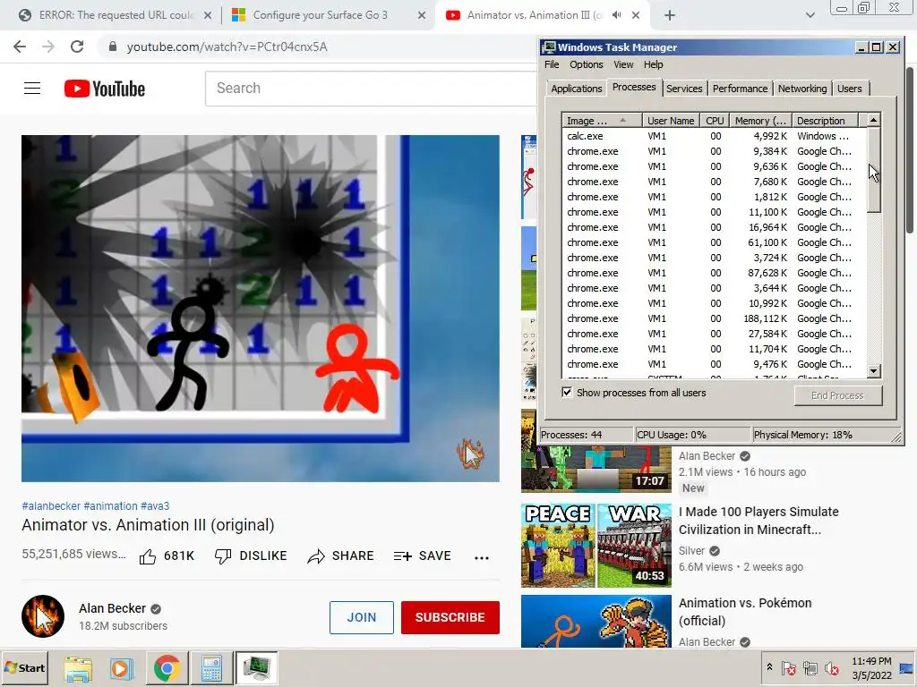Close the Configure your Surface Go 3 tab
917x687 pixels.
(x=422, y=15)
